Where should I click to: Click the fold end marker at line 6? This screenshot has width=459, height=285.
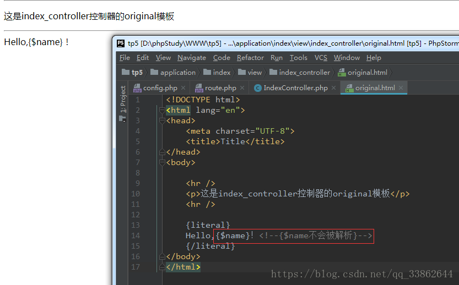(x=162, y=152)
